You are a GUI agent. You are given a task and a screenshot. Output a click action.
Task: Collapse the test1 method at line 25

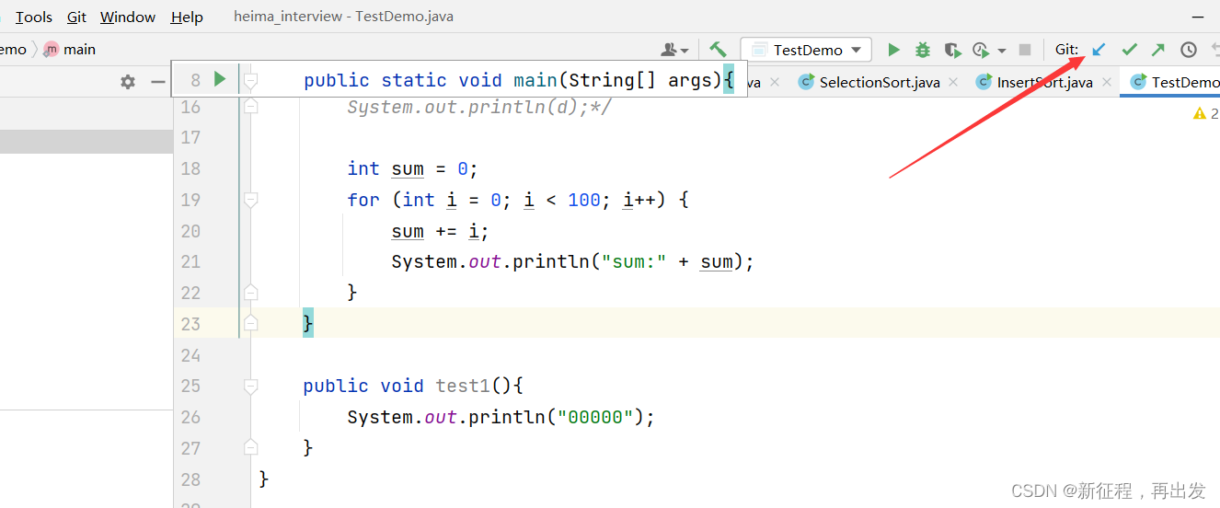pos(251,387)
